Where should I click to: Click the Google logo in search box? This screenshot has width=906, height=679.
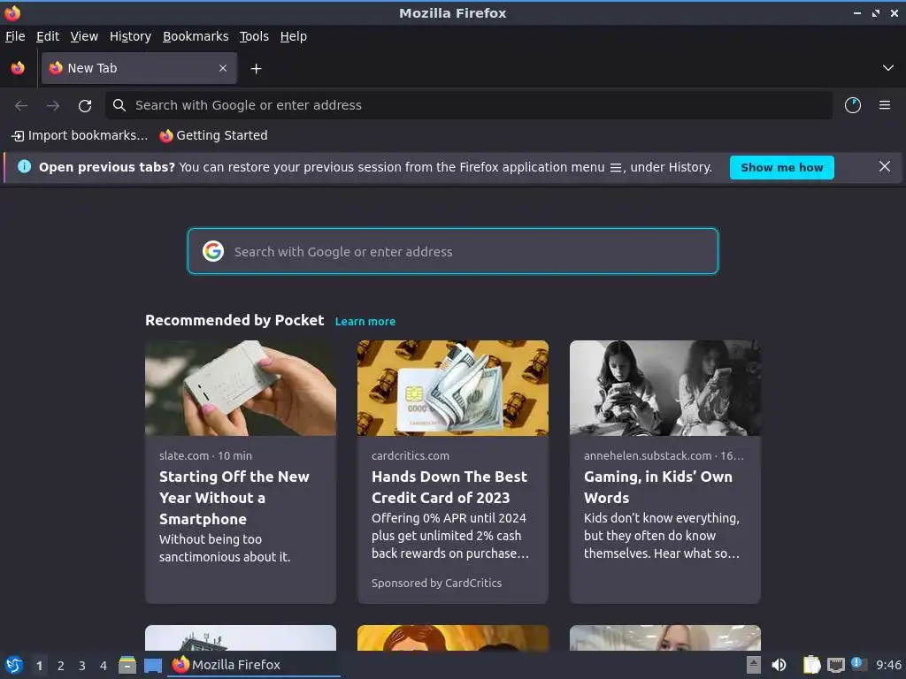point(213,251)
